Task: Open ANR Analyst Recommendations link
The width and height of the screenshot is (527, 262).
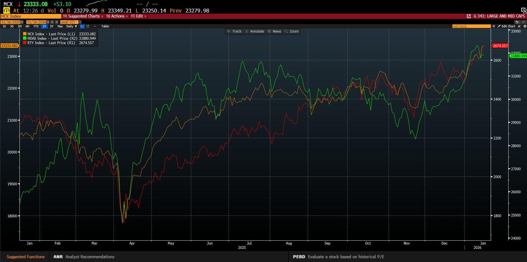Action: click(x=84, y=257)
